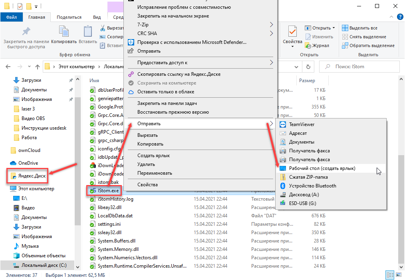Click the Select all button
Image resolution: width=405 pixels, height=280 pixels.
(x=359, y=28)
